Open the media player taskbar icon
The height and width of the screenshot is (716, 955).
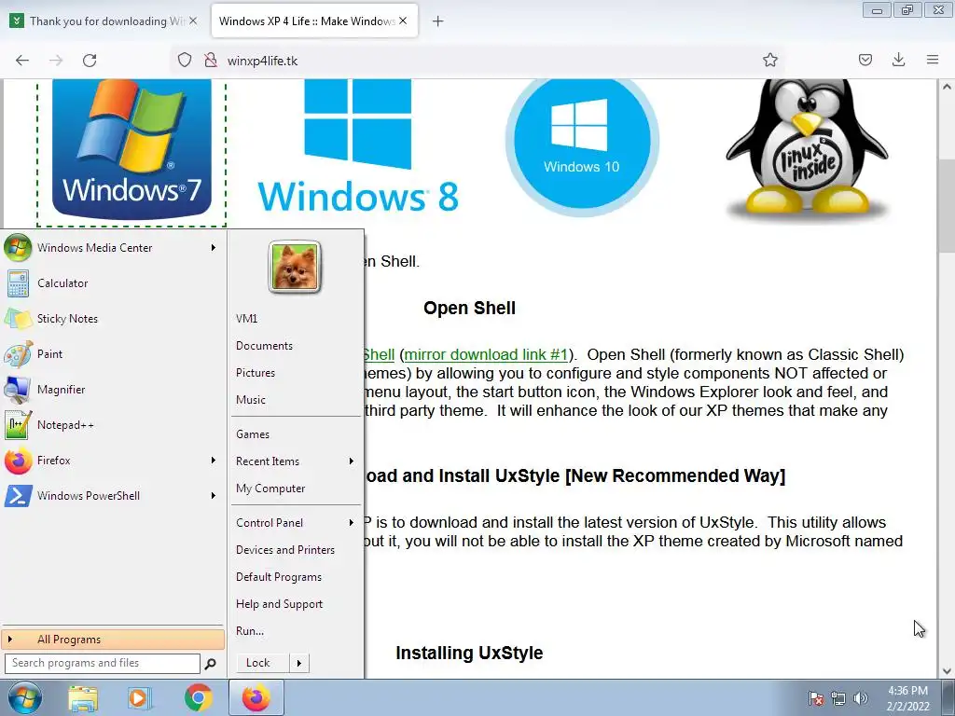click(x=140, y=697)
